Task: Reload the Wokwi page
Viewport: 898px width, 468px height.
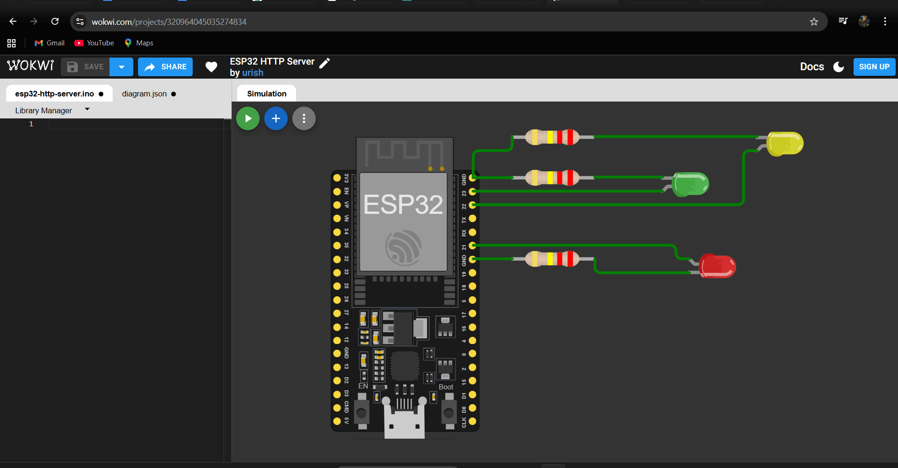Action: coord(55,22)
